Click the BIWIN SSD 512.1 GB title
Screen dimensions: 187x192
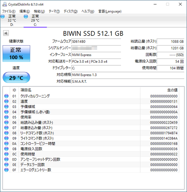[x=93, y=33]
